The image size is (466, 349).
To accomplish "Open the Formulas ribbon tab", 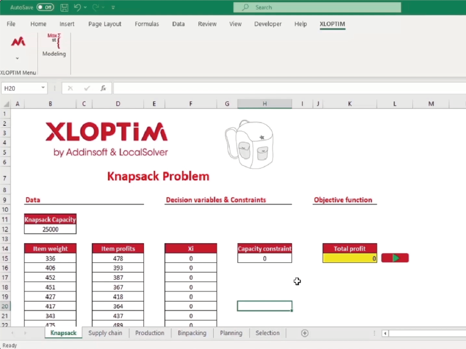I will pos(147,24).
